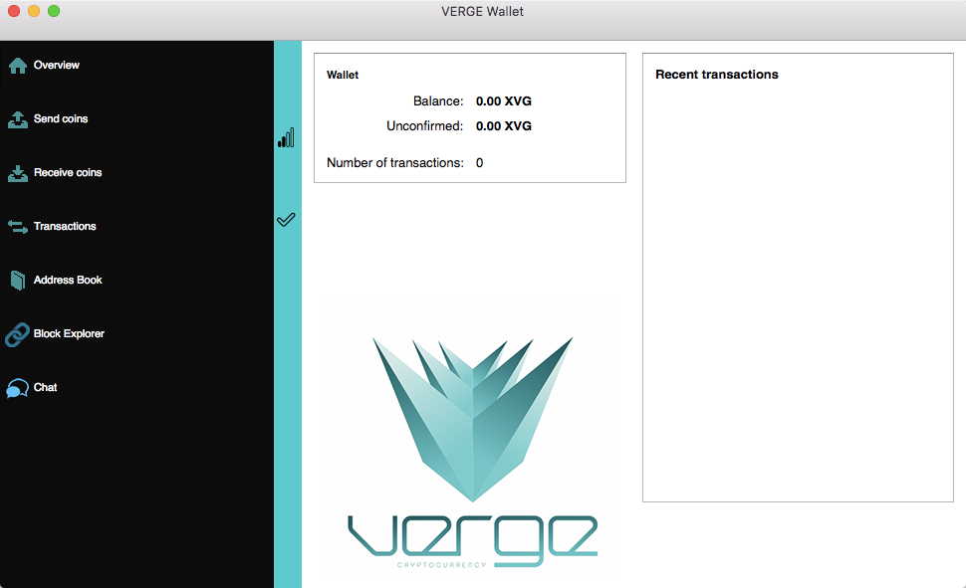Click the Overview house icon
Screen dimensions: 966x588
coord(17,66)
